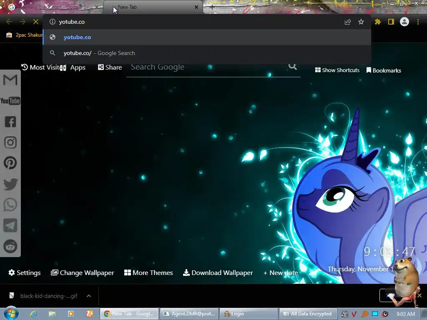
Task: Open the Chrome profile avatar
Action: (x=404, y=22)
